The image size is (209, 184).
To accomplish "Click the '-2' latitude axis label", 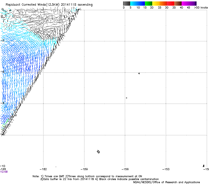I will tap(3, 40).
